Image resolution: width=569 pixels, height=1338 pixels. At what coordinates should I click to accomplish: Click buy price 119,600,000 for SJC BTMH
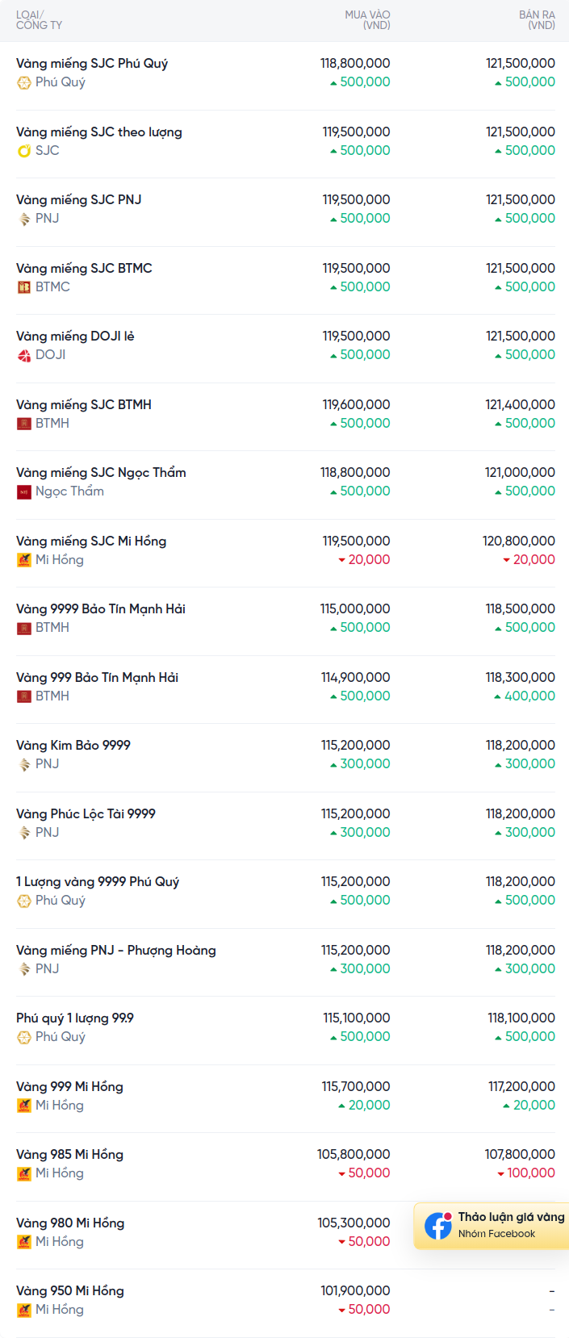click(x=357, y=404)
